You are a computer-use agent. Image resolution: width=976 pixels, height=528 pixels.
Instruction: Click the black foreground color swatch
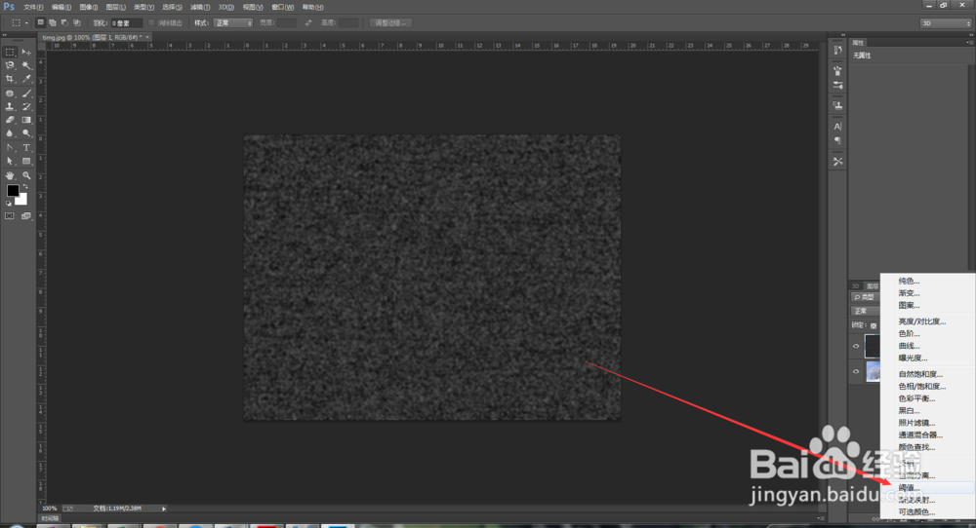[12, 190]
